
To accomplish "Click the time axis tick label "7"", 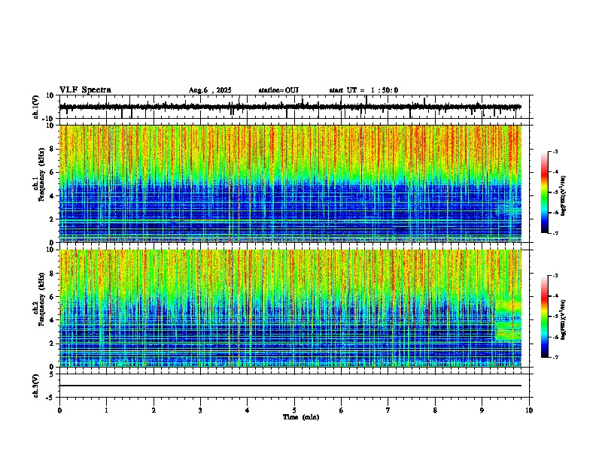I will point(388,410).
